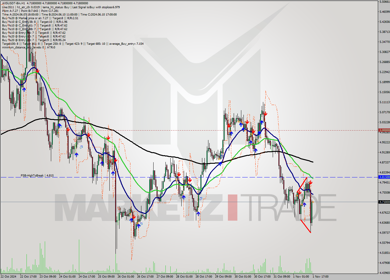390x280 pixels.
Task: Click the '28 Oct 01:00' time axis label
Action: (x=184, y=277)
